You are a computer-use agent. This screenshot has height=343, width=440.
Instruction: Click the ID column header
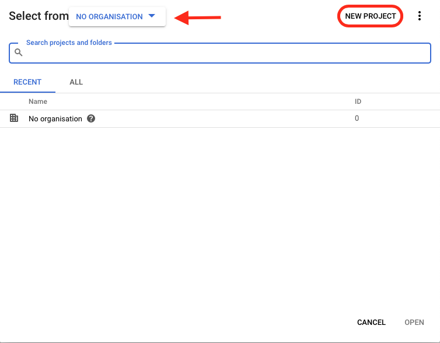pyautogui.click(x=358, y=101)
